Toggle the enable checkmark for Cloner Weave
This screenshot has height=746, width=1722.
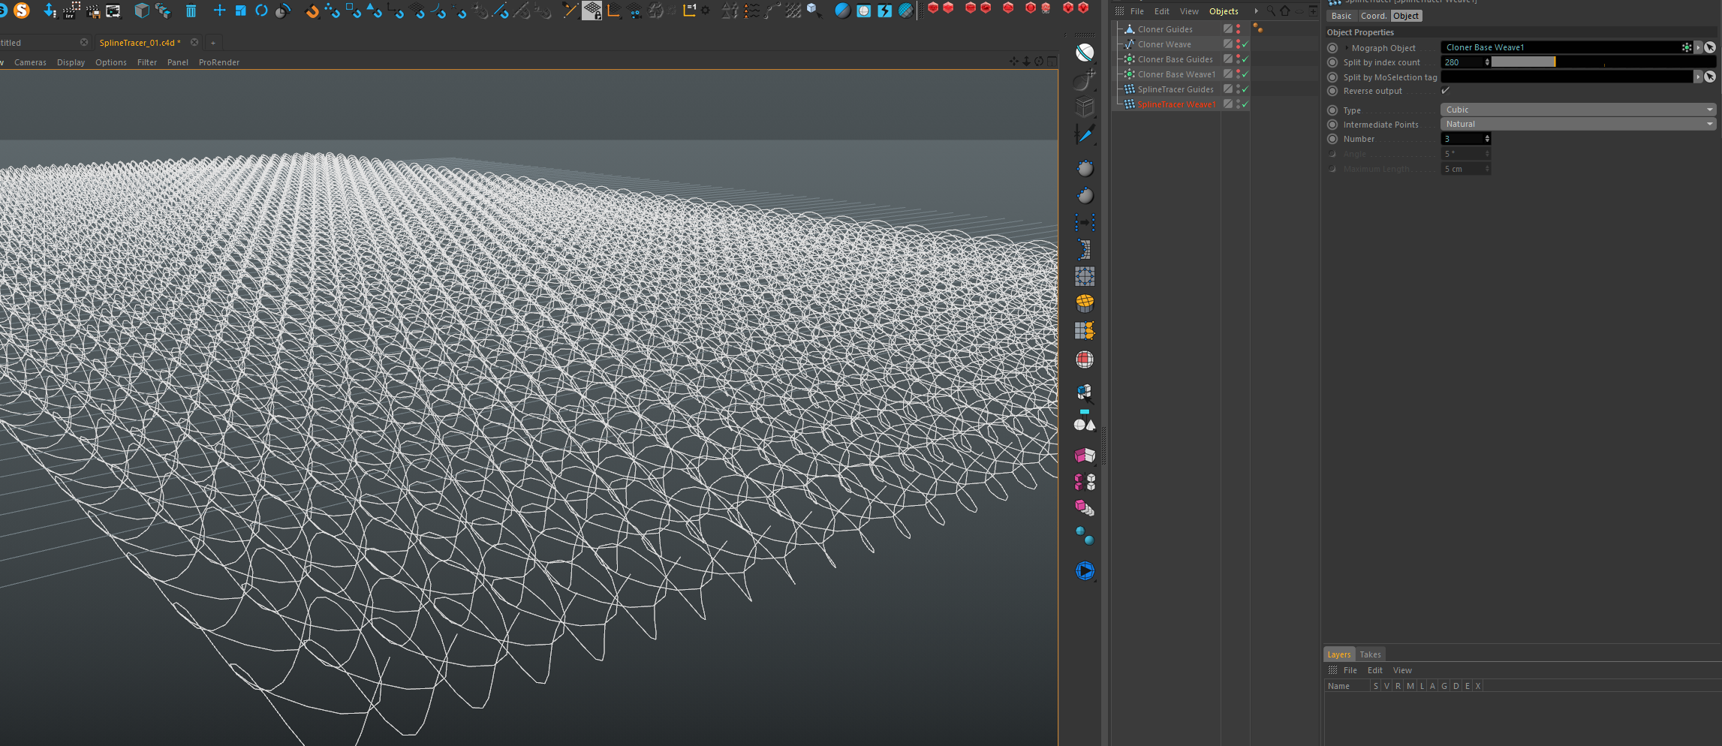coord(1245,44)
